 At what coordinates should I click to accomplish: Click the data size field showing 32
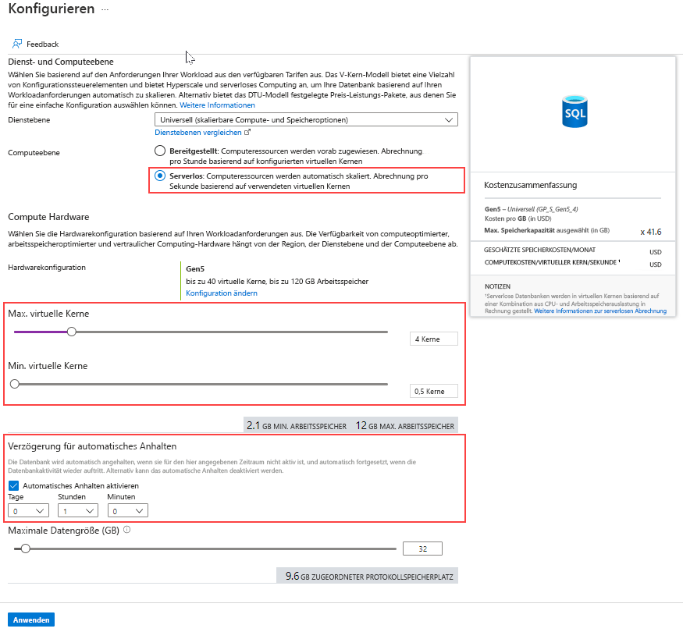tap(422, 549)
